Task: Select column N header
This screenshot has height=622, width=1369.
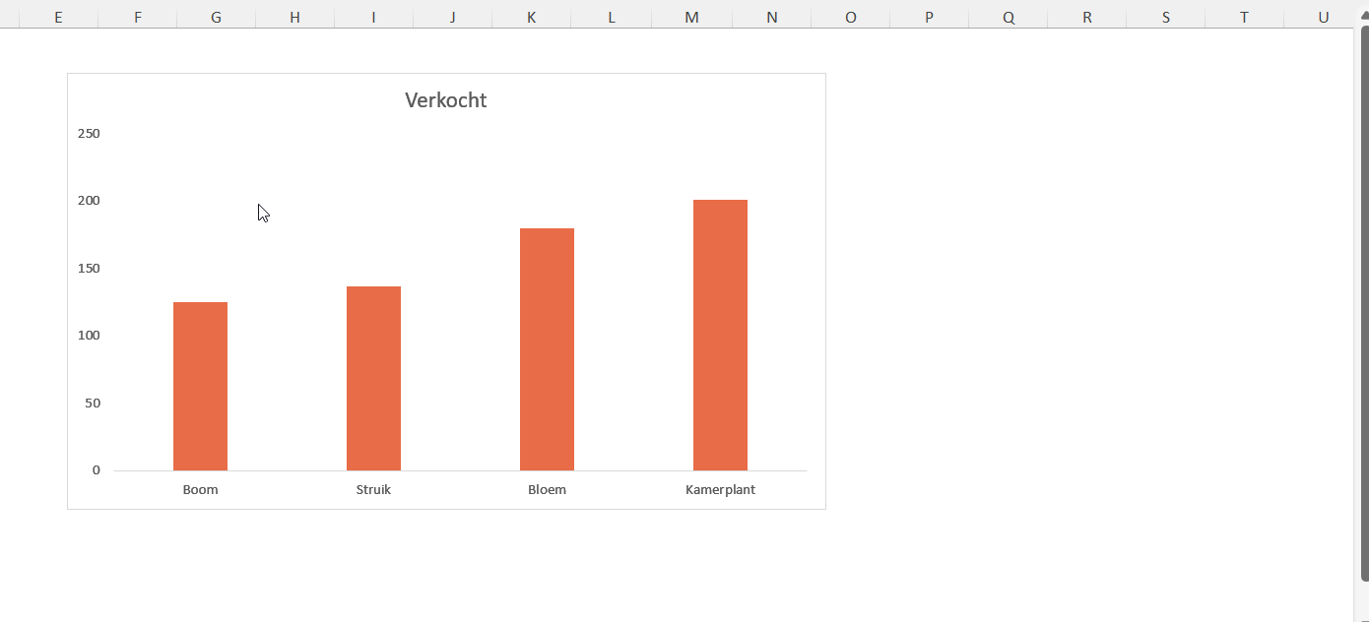Action: click(771, 18)
